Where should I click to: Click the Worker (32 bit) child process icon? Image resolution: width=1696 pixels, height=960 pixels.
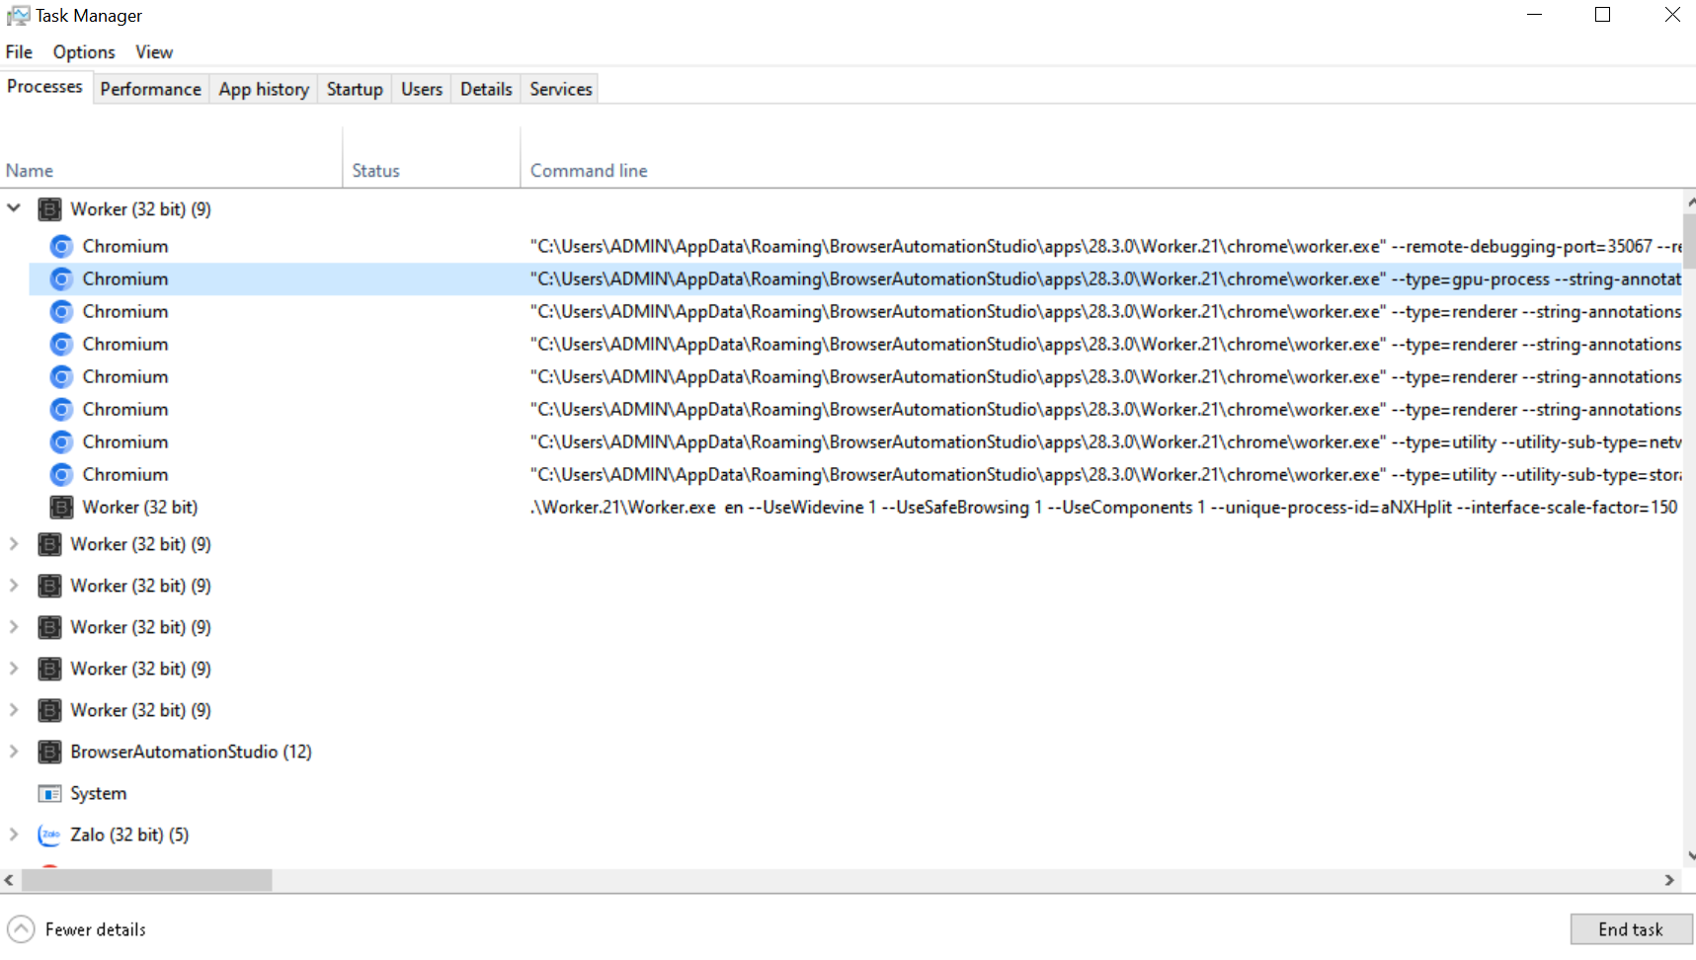click(x=61, y=508)
